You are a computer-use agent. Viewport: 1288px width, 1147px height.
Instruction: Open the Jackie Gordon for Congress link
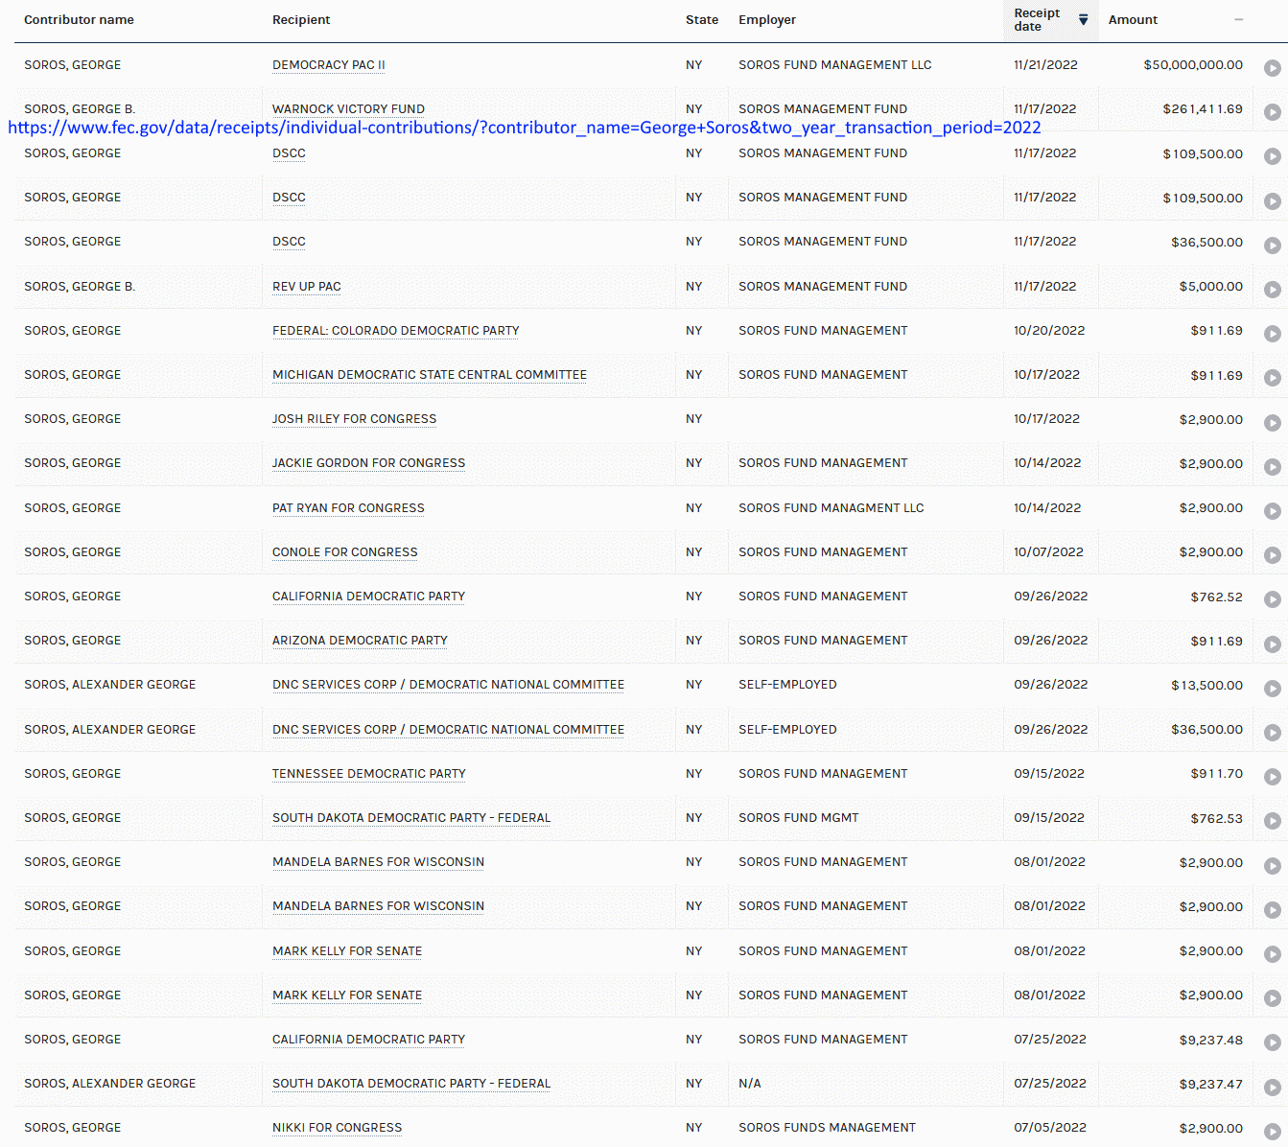click(369, 463)
